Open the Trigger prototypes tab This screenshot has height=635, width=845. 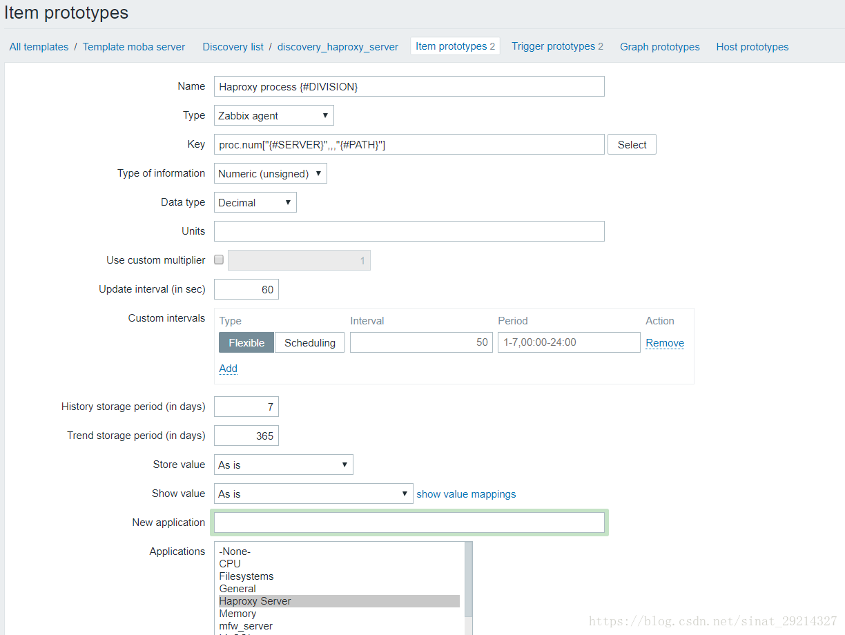coord(557,46)
